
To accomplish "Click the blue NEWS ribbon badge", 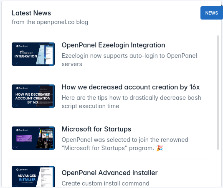I will coord(211,13).
